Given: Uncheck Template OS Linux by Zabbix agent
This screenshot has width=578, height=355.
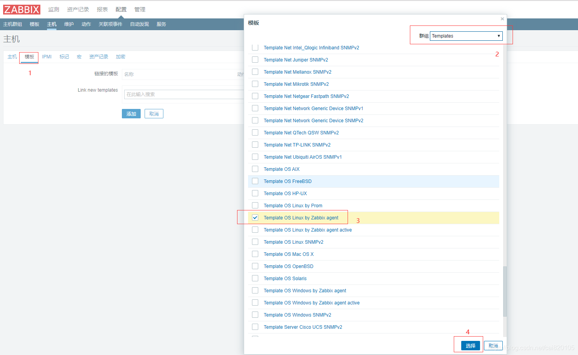Looking at the screenshot, I should 255,217.
